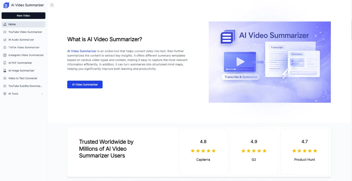
Task: Click the Capterra star rating row
Action: coord(203,151)
